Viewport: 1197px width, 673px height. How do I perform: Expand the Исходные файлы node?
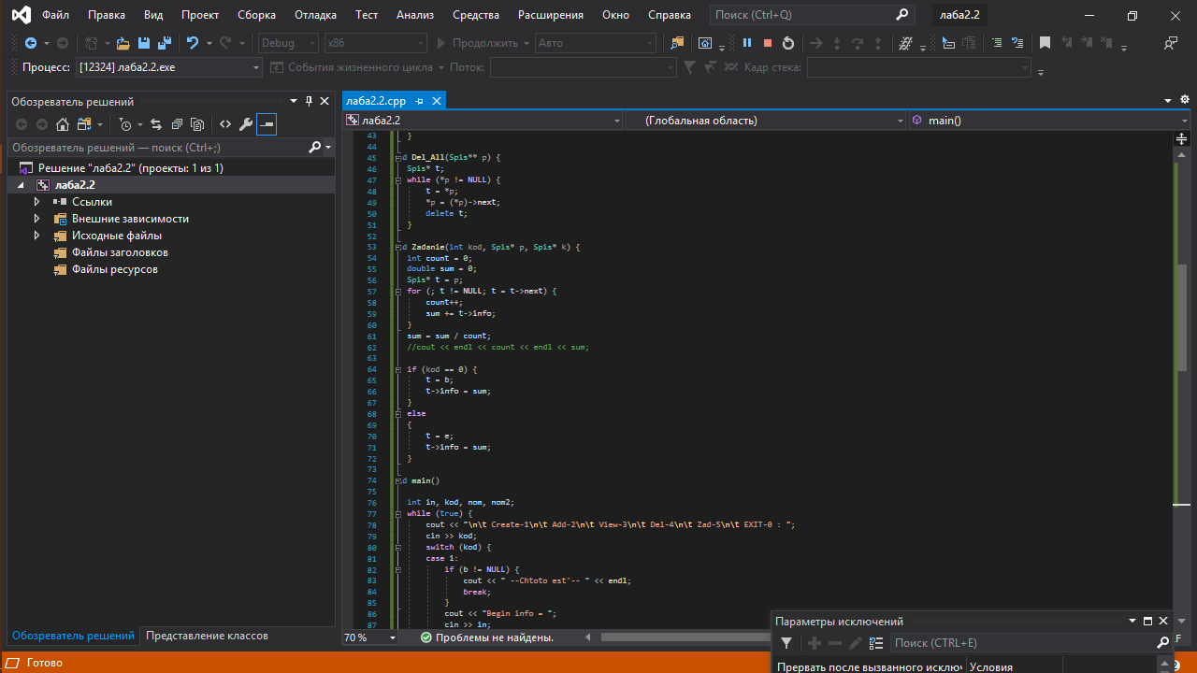37,236
